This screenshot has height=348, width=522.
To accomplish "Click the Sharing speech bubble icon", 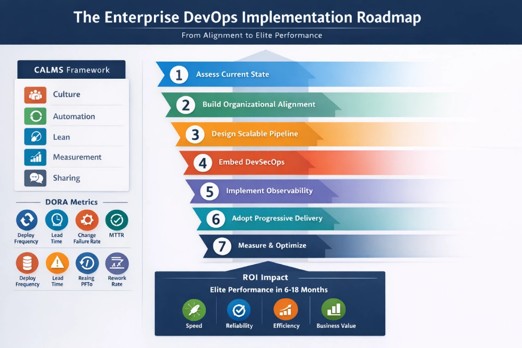I will 36,177.
